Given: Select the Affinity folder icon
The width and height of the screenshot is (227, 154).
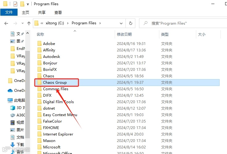Looking at the screenshot, I should (x=39, y=50).
